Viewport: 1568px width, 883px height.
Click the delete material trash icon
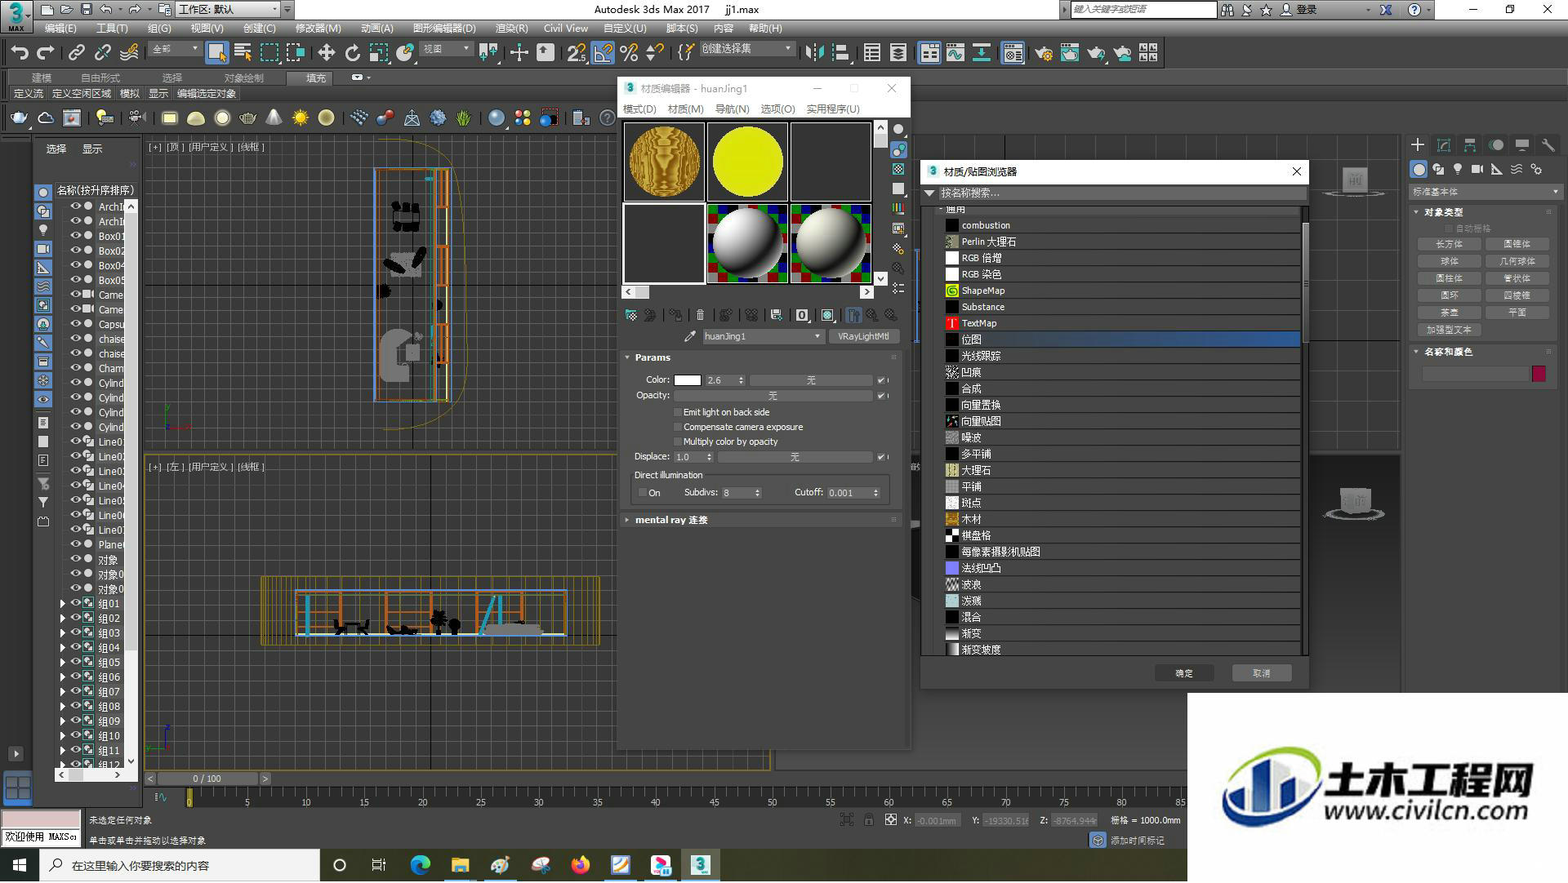[x=700, y=315]
